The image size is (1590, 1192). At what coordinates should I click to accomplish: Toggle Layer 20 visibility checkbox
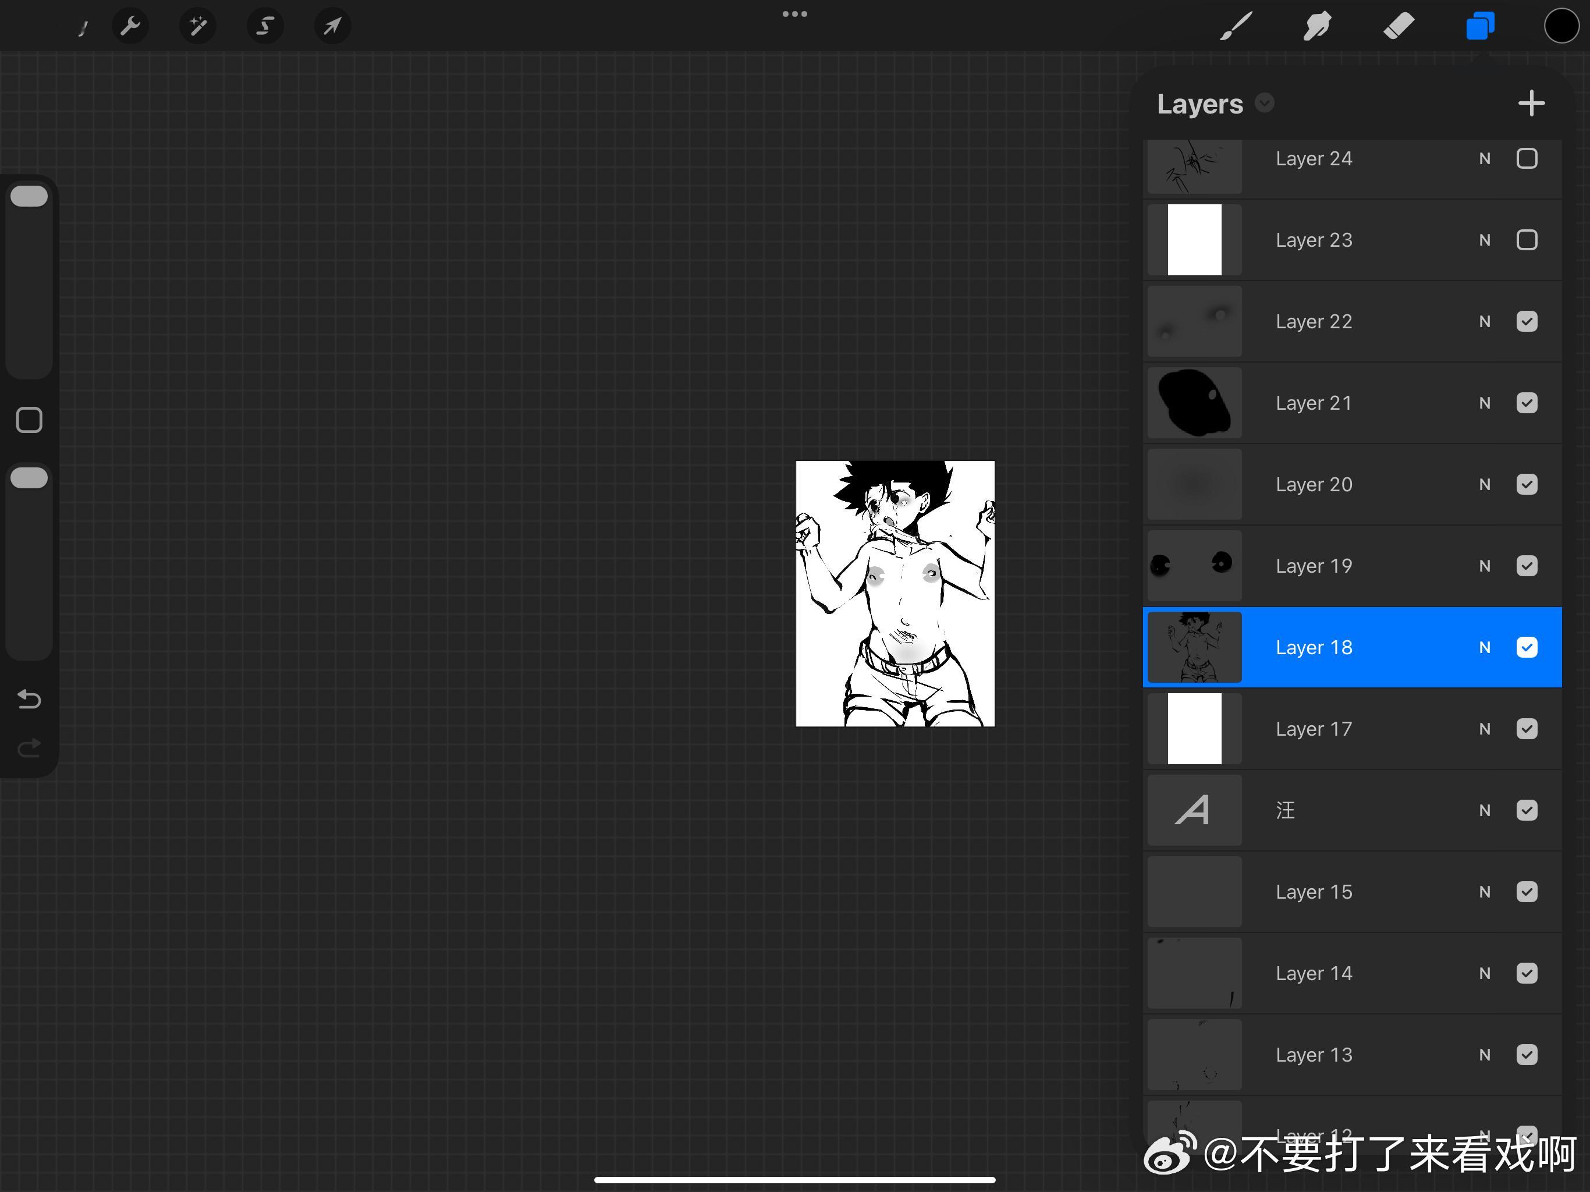(1527, 484)
